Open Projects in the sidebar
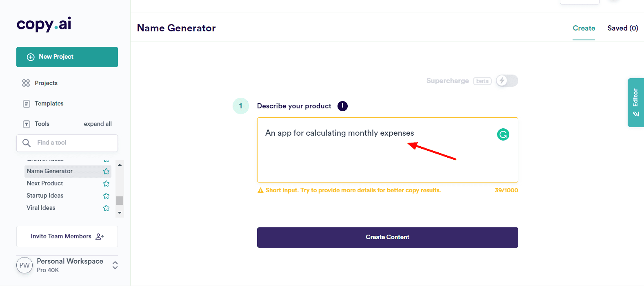The image size is (644, 286). click(x=46, y=83)
